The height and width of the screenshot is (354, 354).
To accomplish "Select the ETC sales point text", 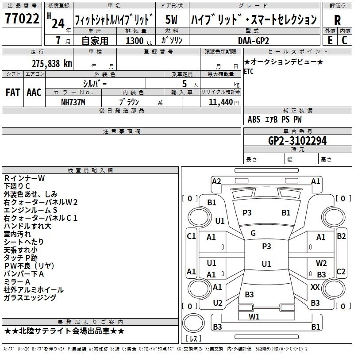I will (249, 71).
